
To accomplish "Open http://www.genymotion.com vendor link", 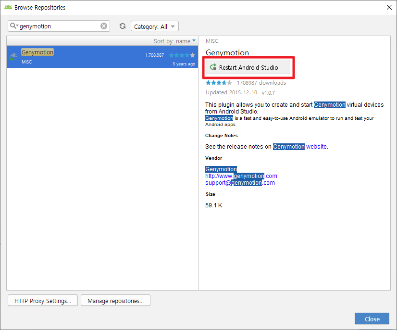I will [x=241, y=176].
